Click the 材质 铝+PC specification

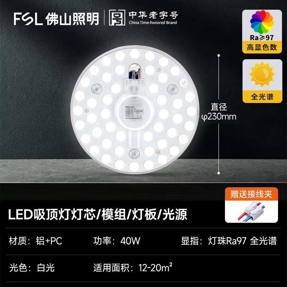(x=36, y=241)
